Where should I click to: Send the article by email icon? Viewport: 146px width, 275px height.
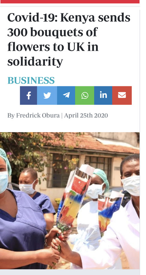tap(122, 96)
